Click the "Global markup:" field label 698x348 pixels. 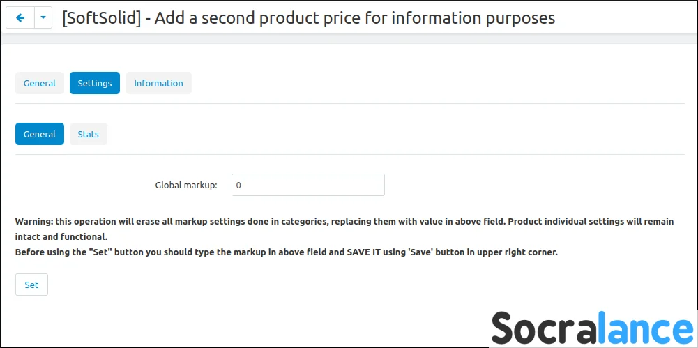pos(186,186)
